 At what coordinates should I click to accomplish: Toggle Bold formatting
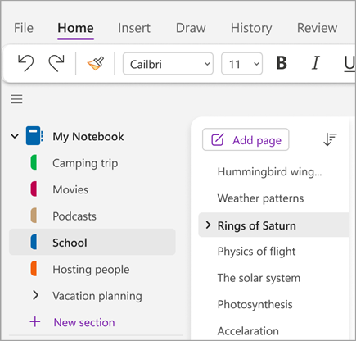282,63
